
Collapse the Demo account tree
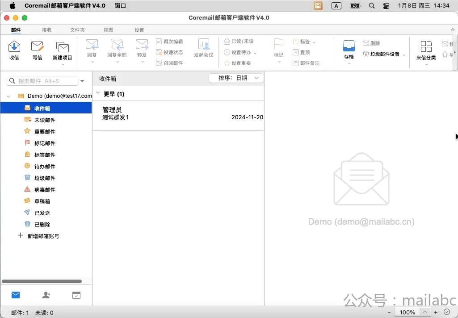pyautogui.click(x=8, y=96)
